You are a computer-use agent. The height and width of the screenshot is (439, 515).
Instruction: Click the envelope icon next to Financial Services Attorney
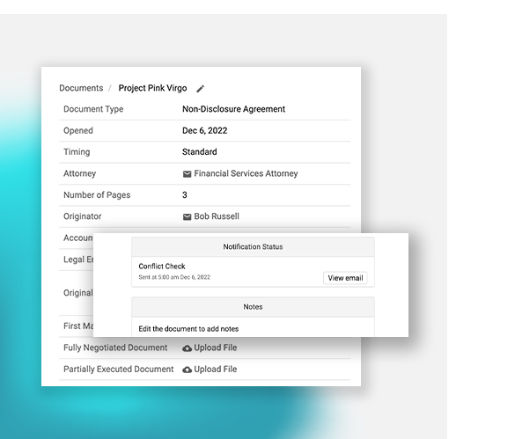(187, 174)
